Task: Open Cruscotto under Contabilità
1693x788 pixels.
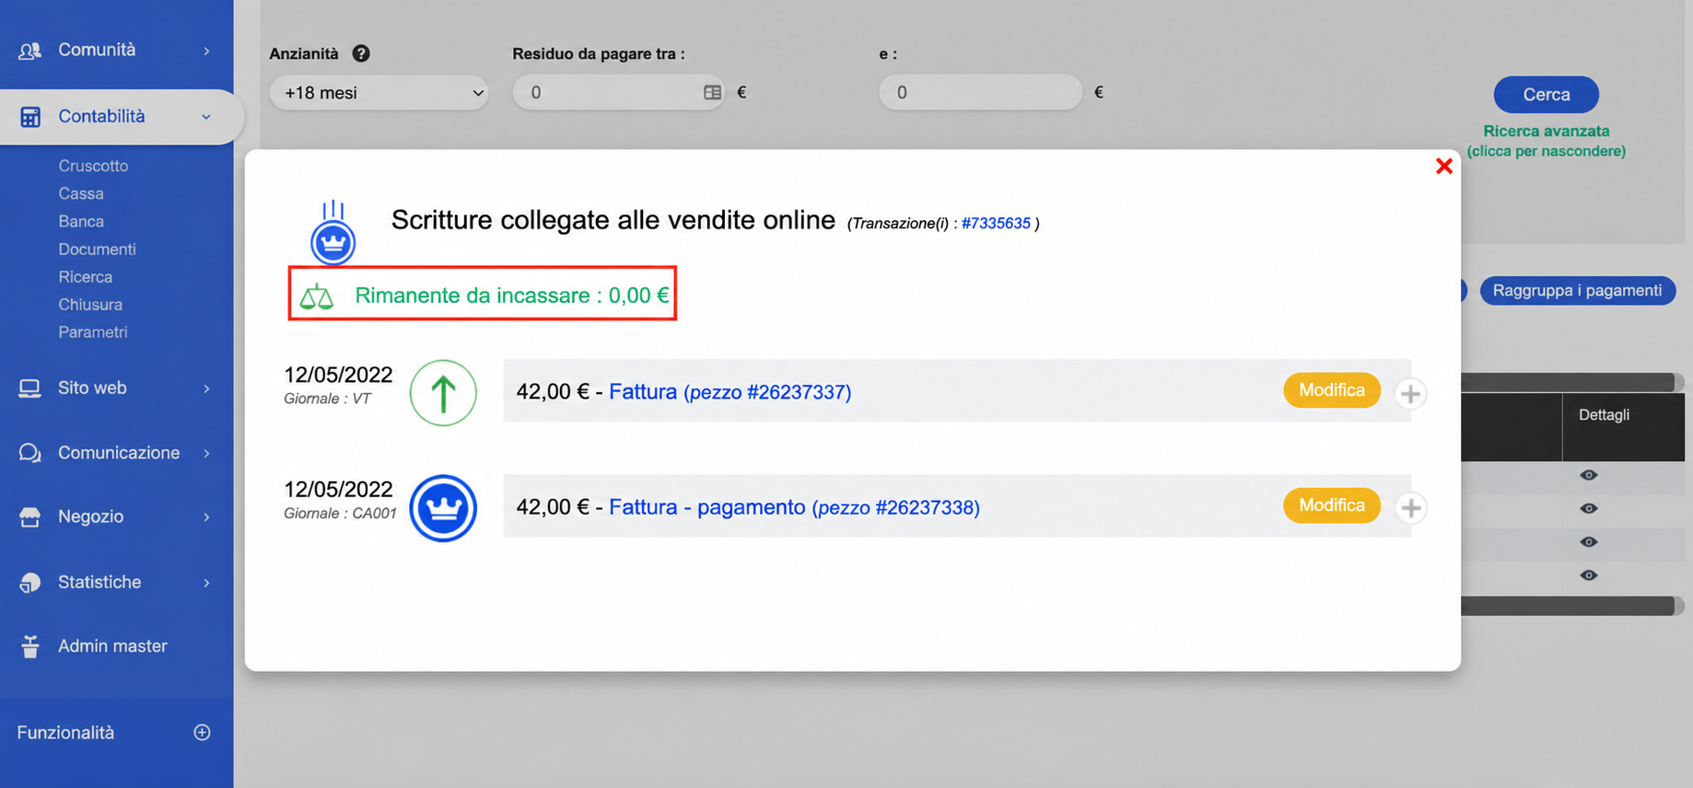Action: click(x=93, y=166)
